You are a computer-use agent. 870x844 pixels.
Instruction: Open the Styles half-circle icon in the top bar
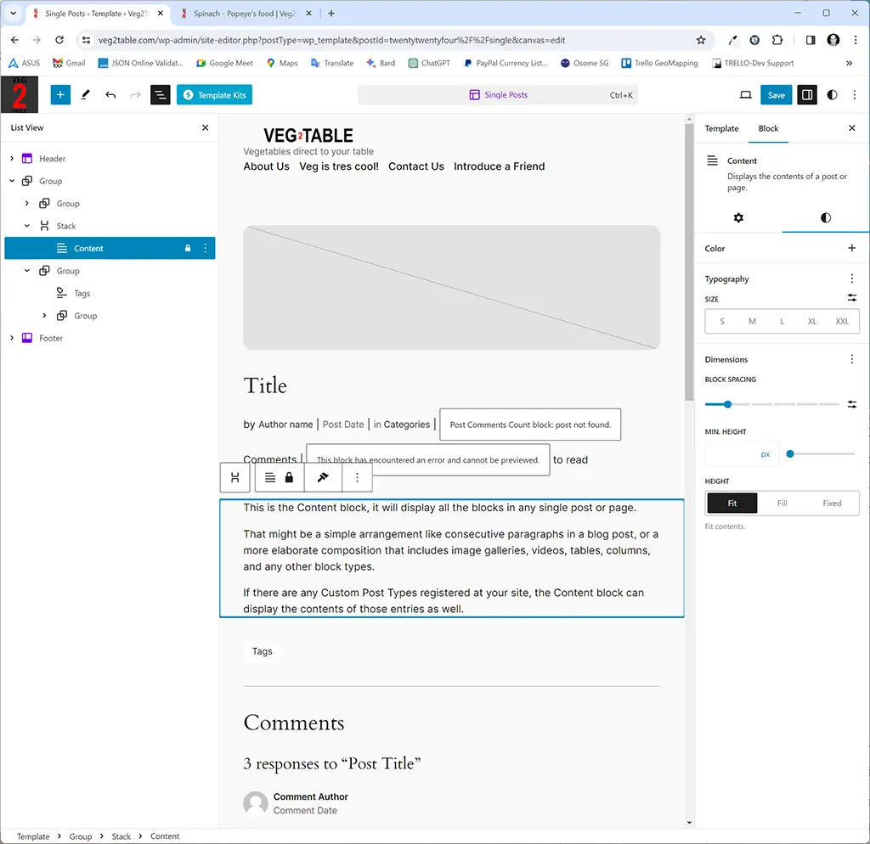tap(832, 95)
